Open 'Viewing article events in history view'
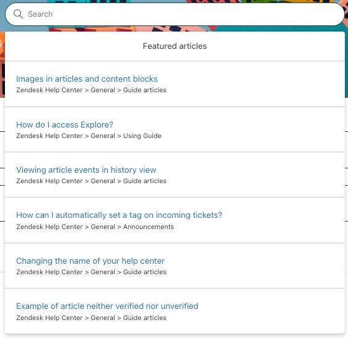 [x=86, y=170]
